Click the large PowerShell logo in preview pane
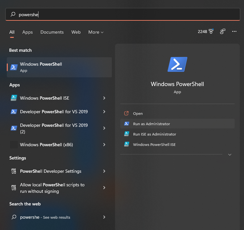244x230 pixels. [x=177, y=64]
